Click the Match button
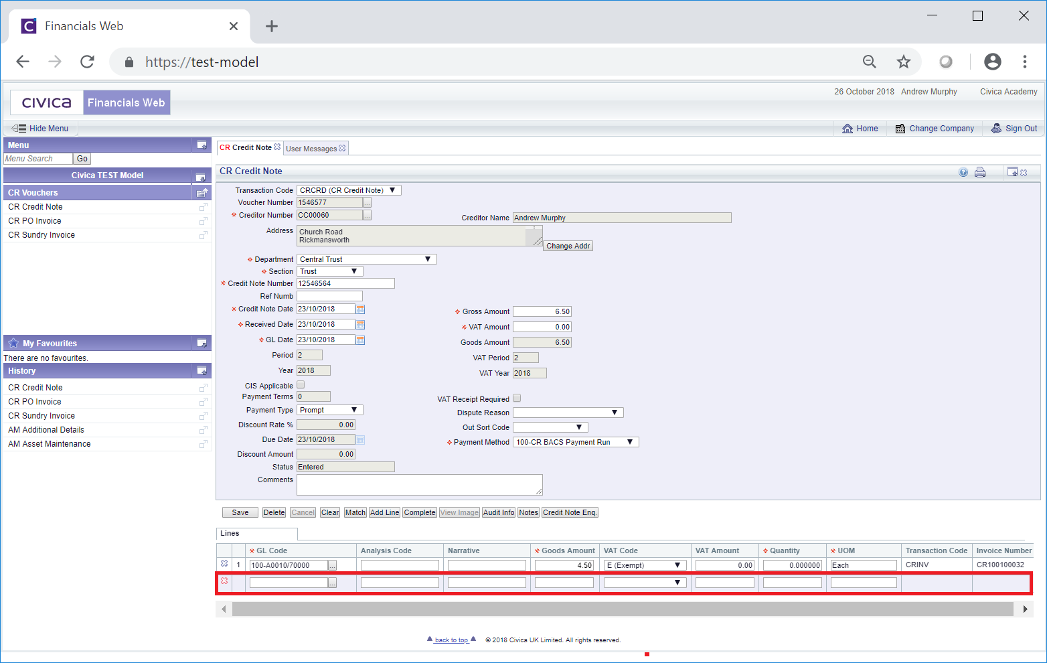The width and height of the screenshot is (1047, 663). pyautogui.click(x=355, y=512)
